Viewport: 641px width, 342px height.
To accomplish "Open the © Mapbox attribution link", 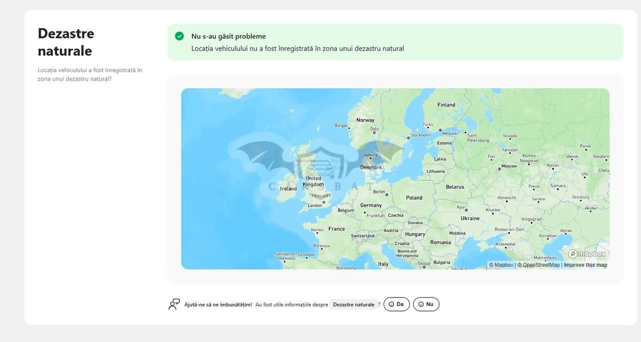I will click(x=501, y=265).
